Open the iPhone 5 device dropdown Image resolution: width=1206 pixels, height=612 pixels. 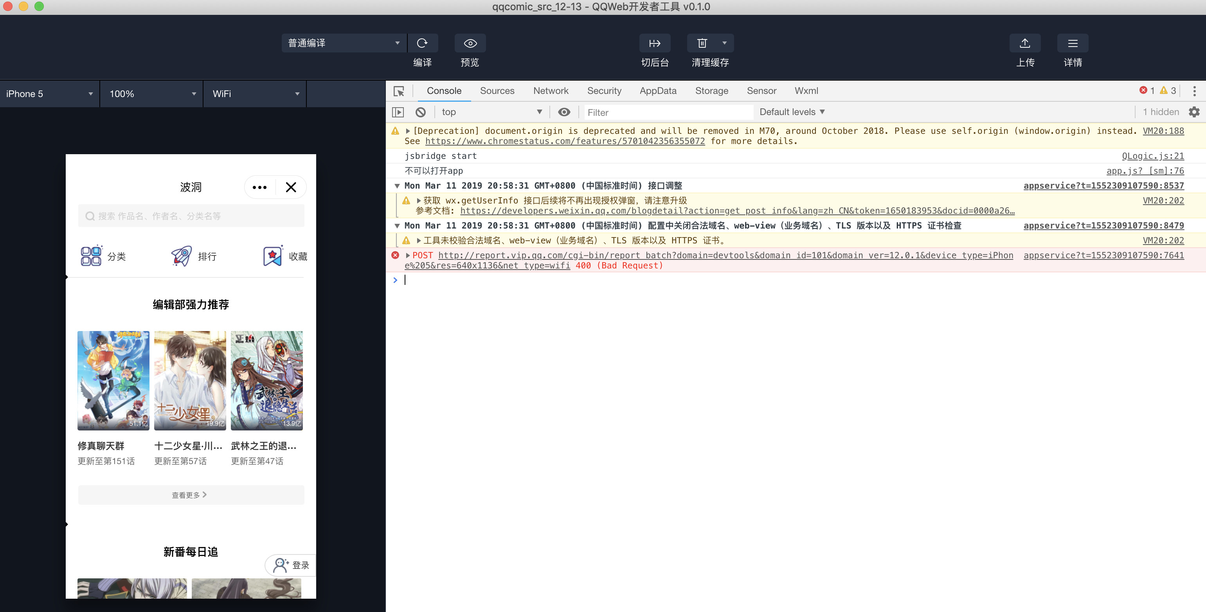pos(49,94)
